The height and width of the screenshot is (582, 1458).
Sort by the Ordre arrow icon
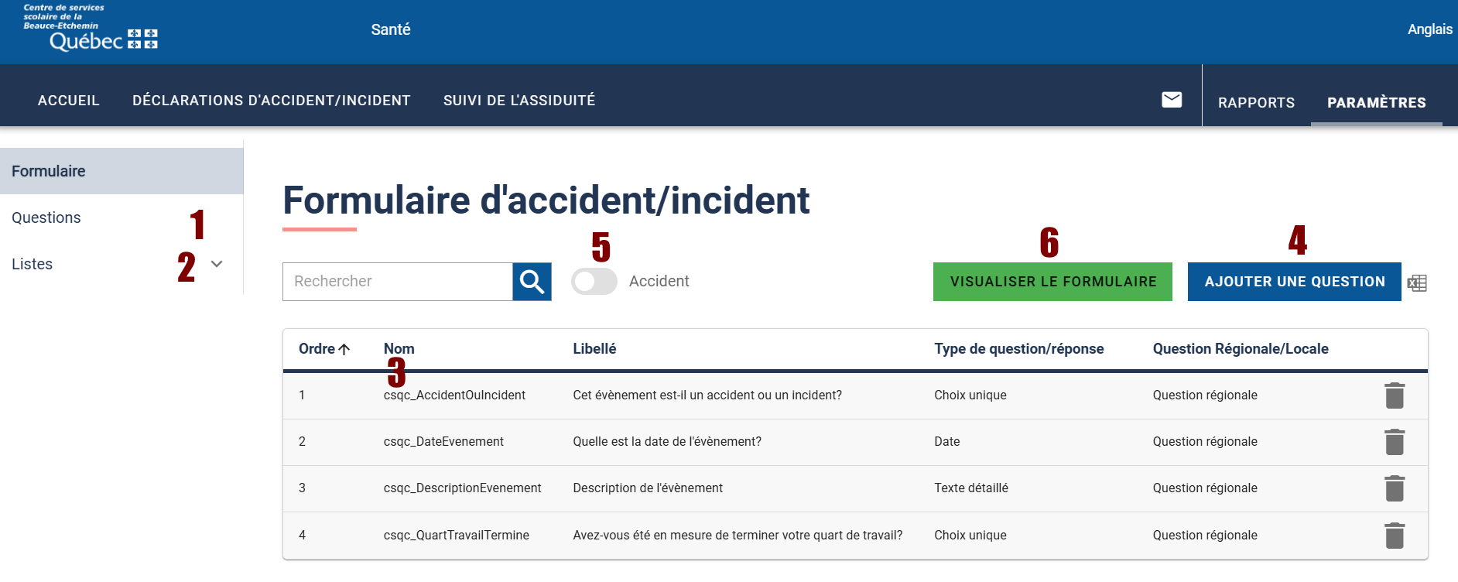click(x=344, y=349)
